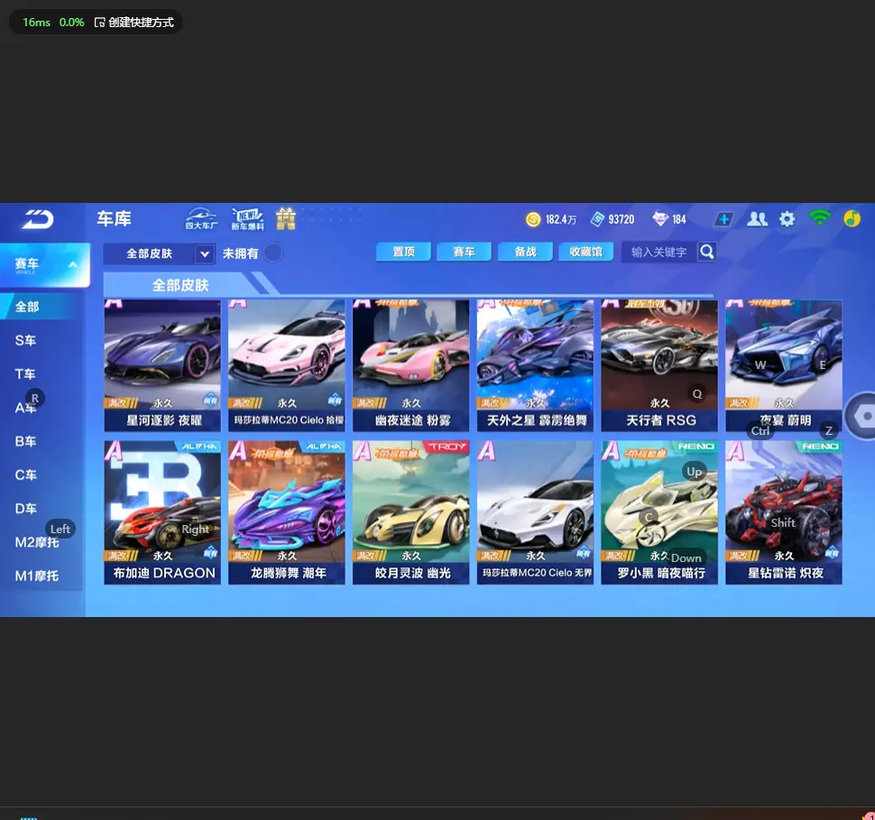Open the settings gear icon
Screen dimensions: 875x820
click(787, 219)
